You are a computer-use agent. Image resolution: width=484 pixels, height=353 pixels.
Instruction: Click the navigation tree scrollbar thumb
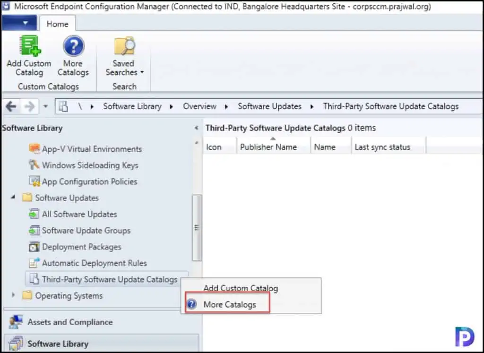pos(197,228)
